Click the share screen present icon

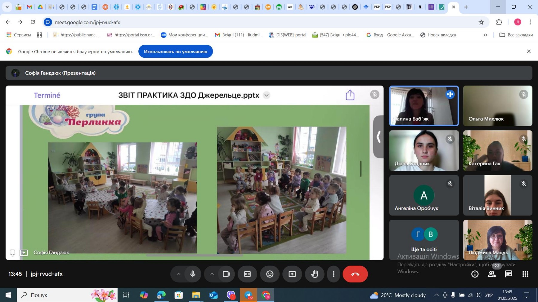click(x=292, y=274)
